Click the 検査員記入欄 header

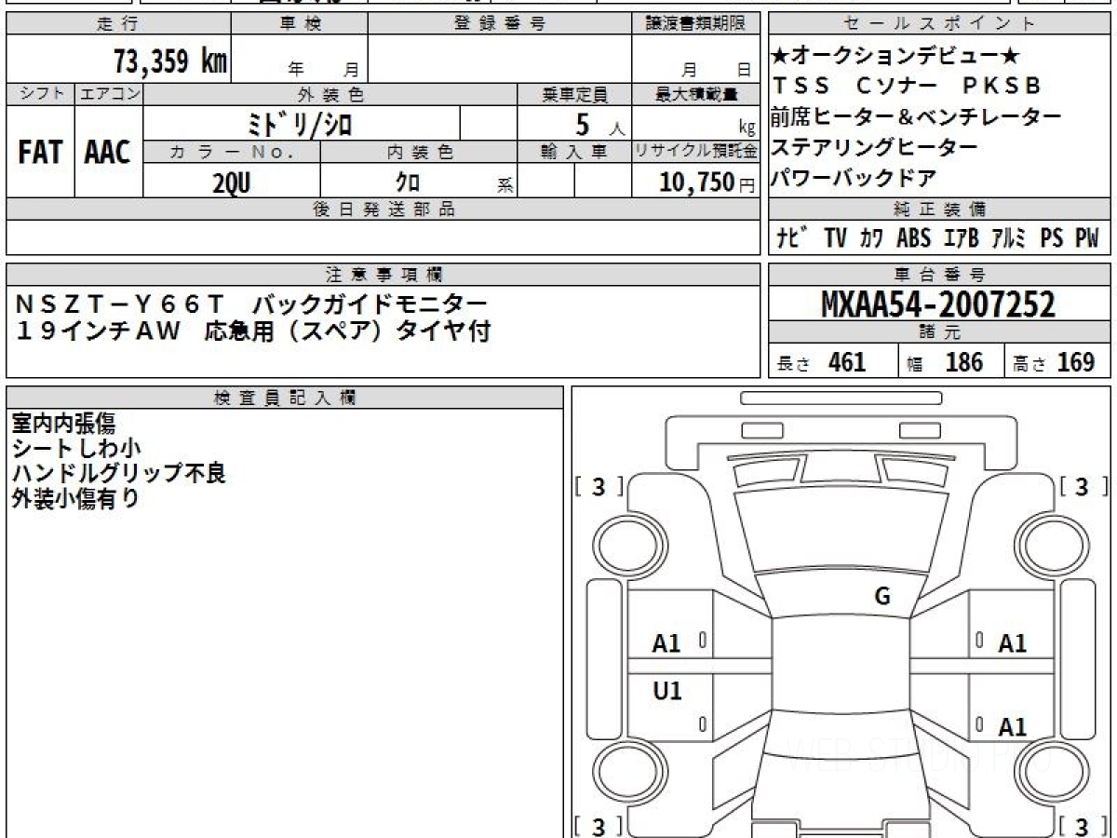[x=285, y=397]
